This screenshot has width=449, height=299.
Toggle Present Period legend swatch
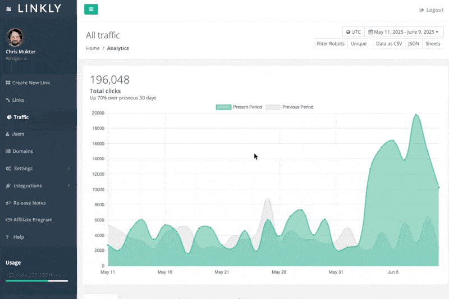223,107
